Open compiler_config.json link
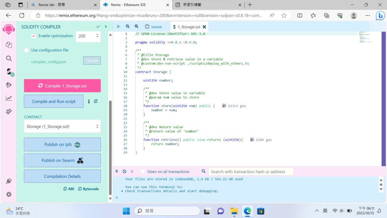Image resolution: width=387 pixels, height=218 pixels. 49,62
